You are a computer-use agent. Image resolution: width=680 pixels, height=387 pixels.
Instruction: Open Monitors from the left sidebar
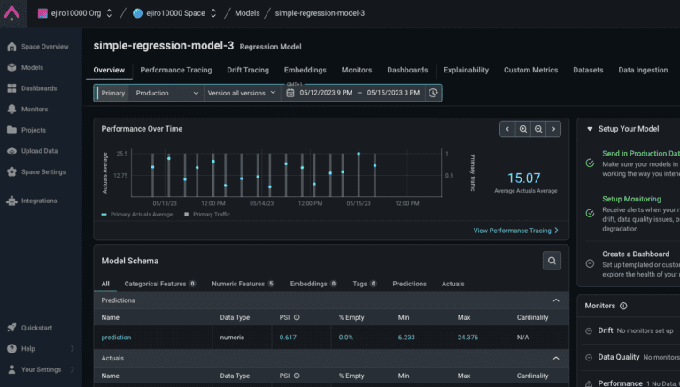point(34,109)
